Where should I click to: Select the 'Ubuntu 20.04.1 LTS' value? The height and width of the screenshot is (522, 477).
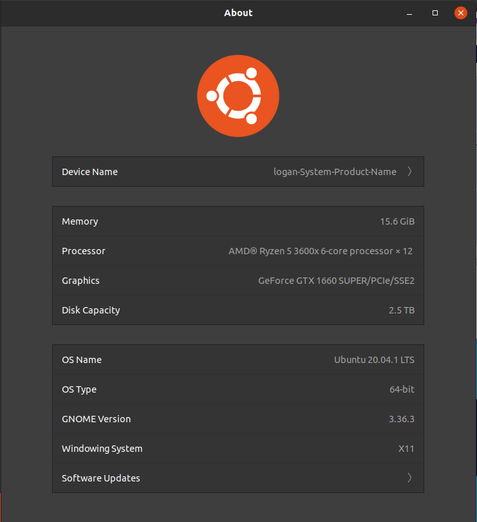click(374, 360)
